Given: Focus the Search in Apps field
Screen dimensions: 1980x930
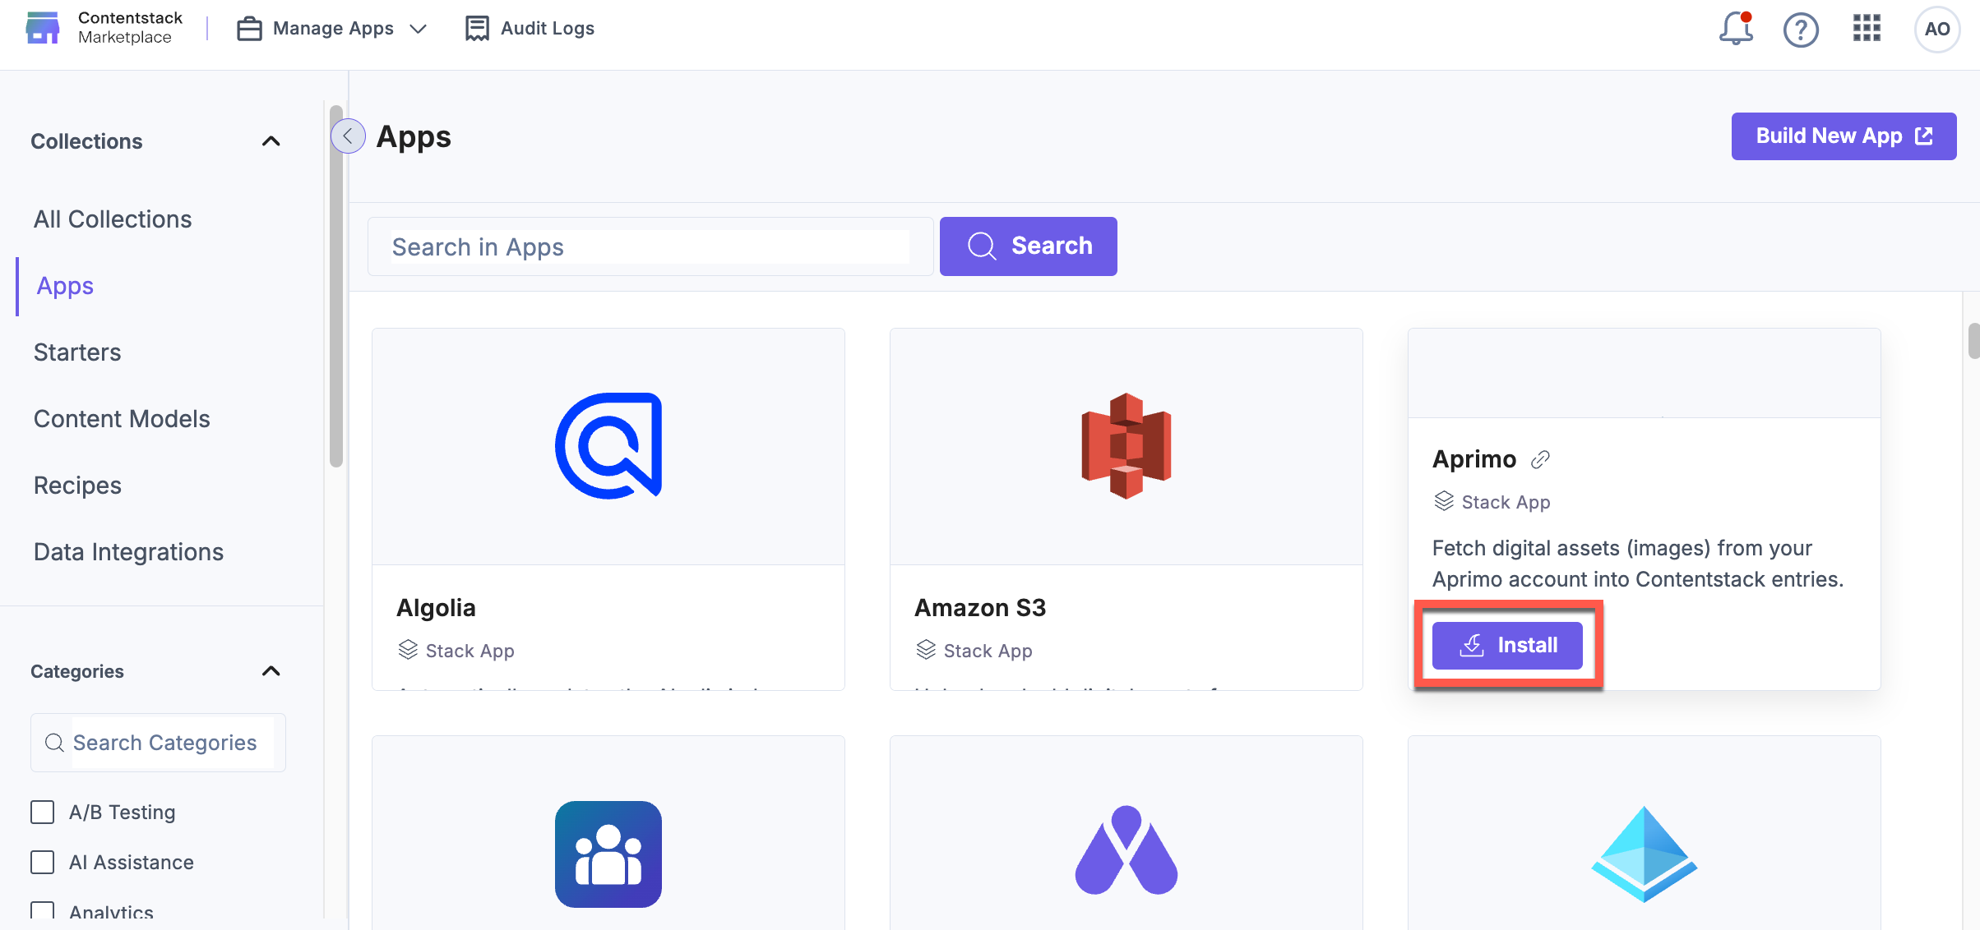Looking at the screenshot, I should coord(650,246).
